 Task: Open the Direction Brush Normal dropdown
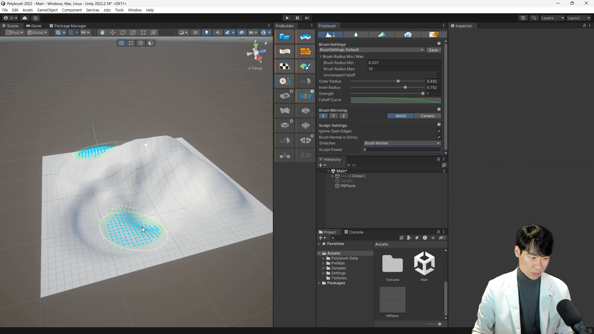(402, 143)
